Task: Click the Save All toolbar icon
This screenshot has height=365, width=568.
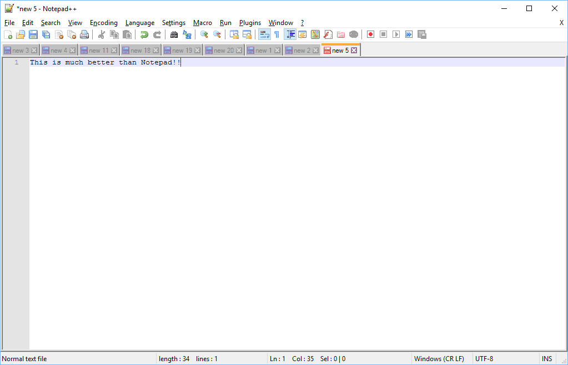Action: [x=46, y=34]
